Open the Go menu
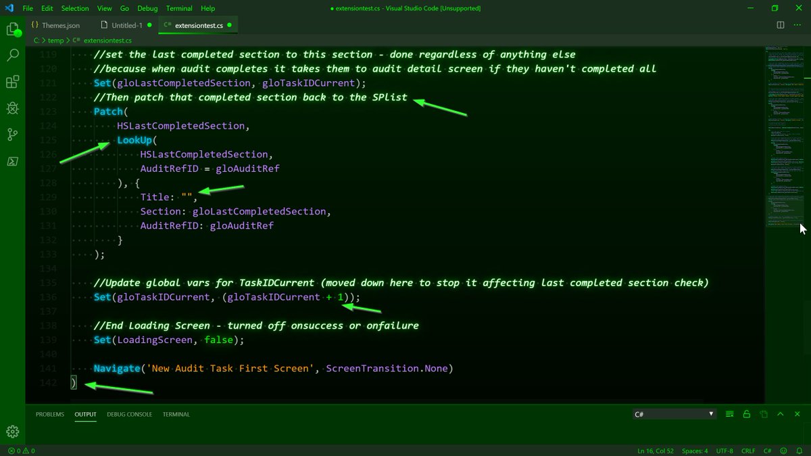This screenshot has width=811, height=456. [124, 8]
